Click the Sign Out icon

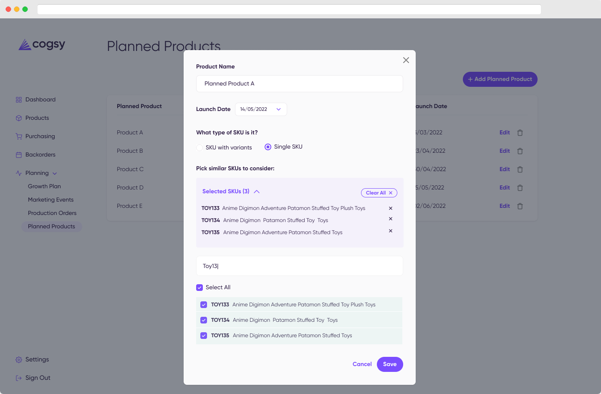tap(19, 378)
